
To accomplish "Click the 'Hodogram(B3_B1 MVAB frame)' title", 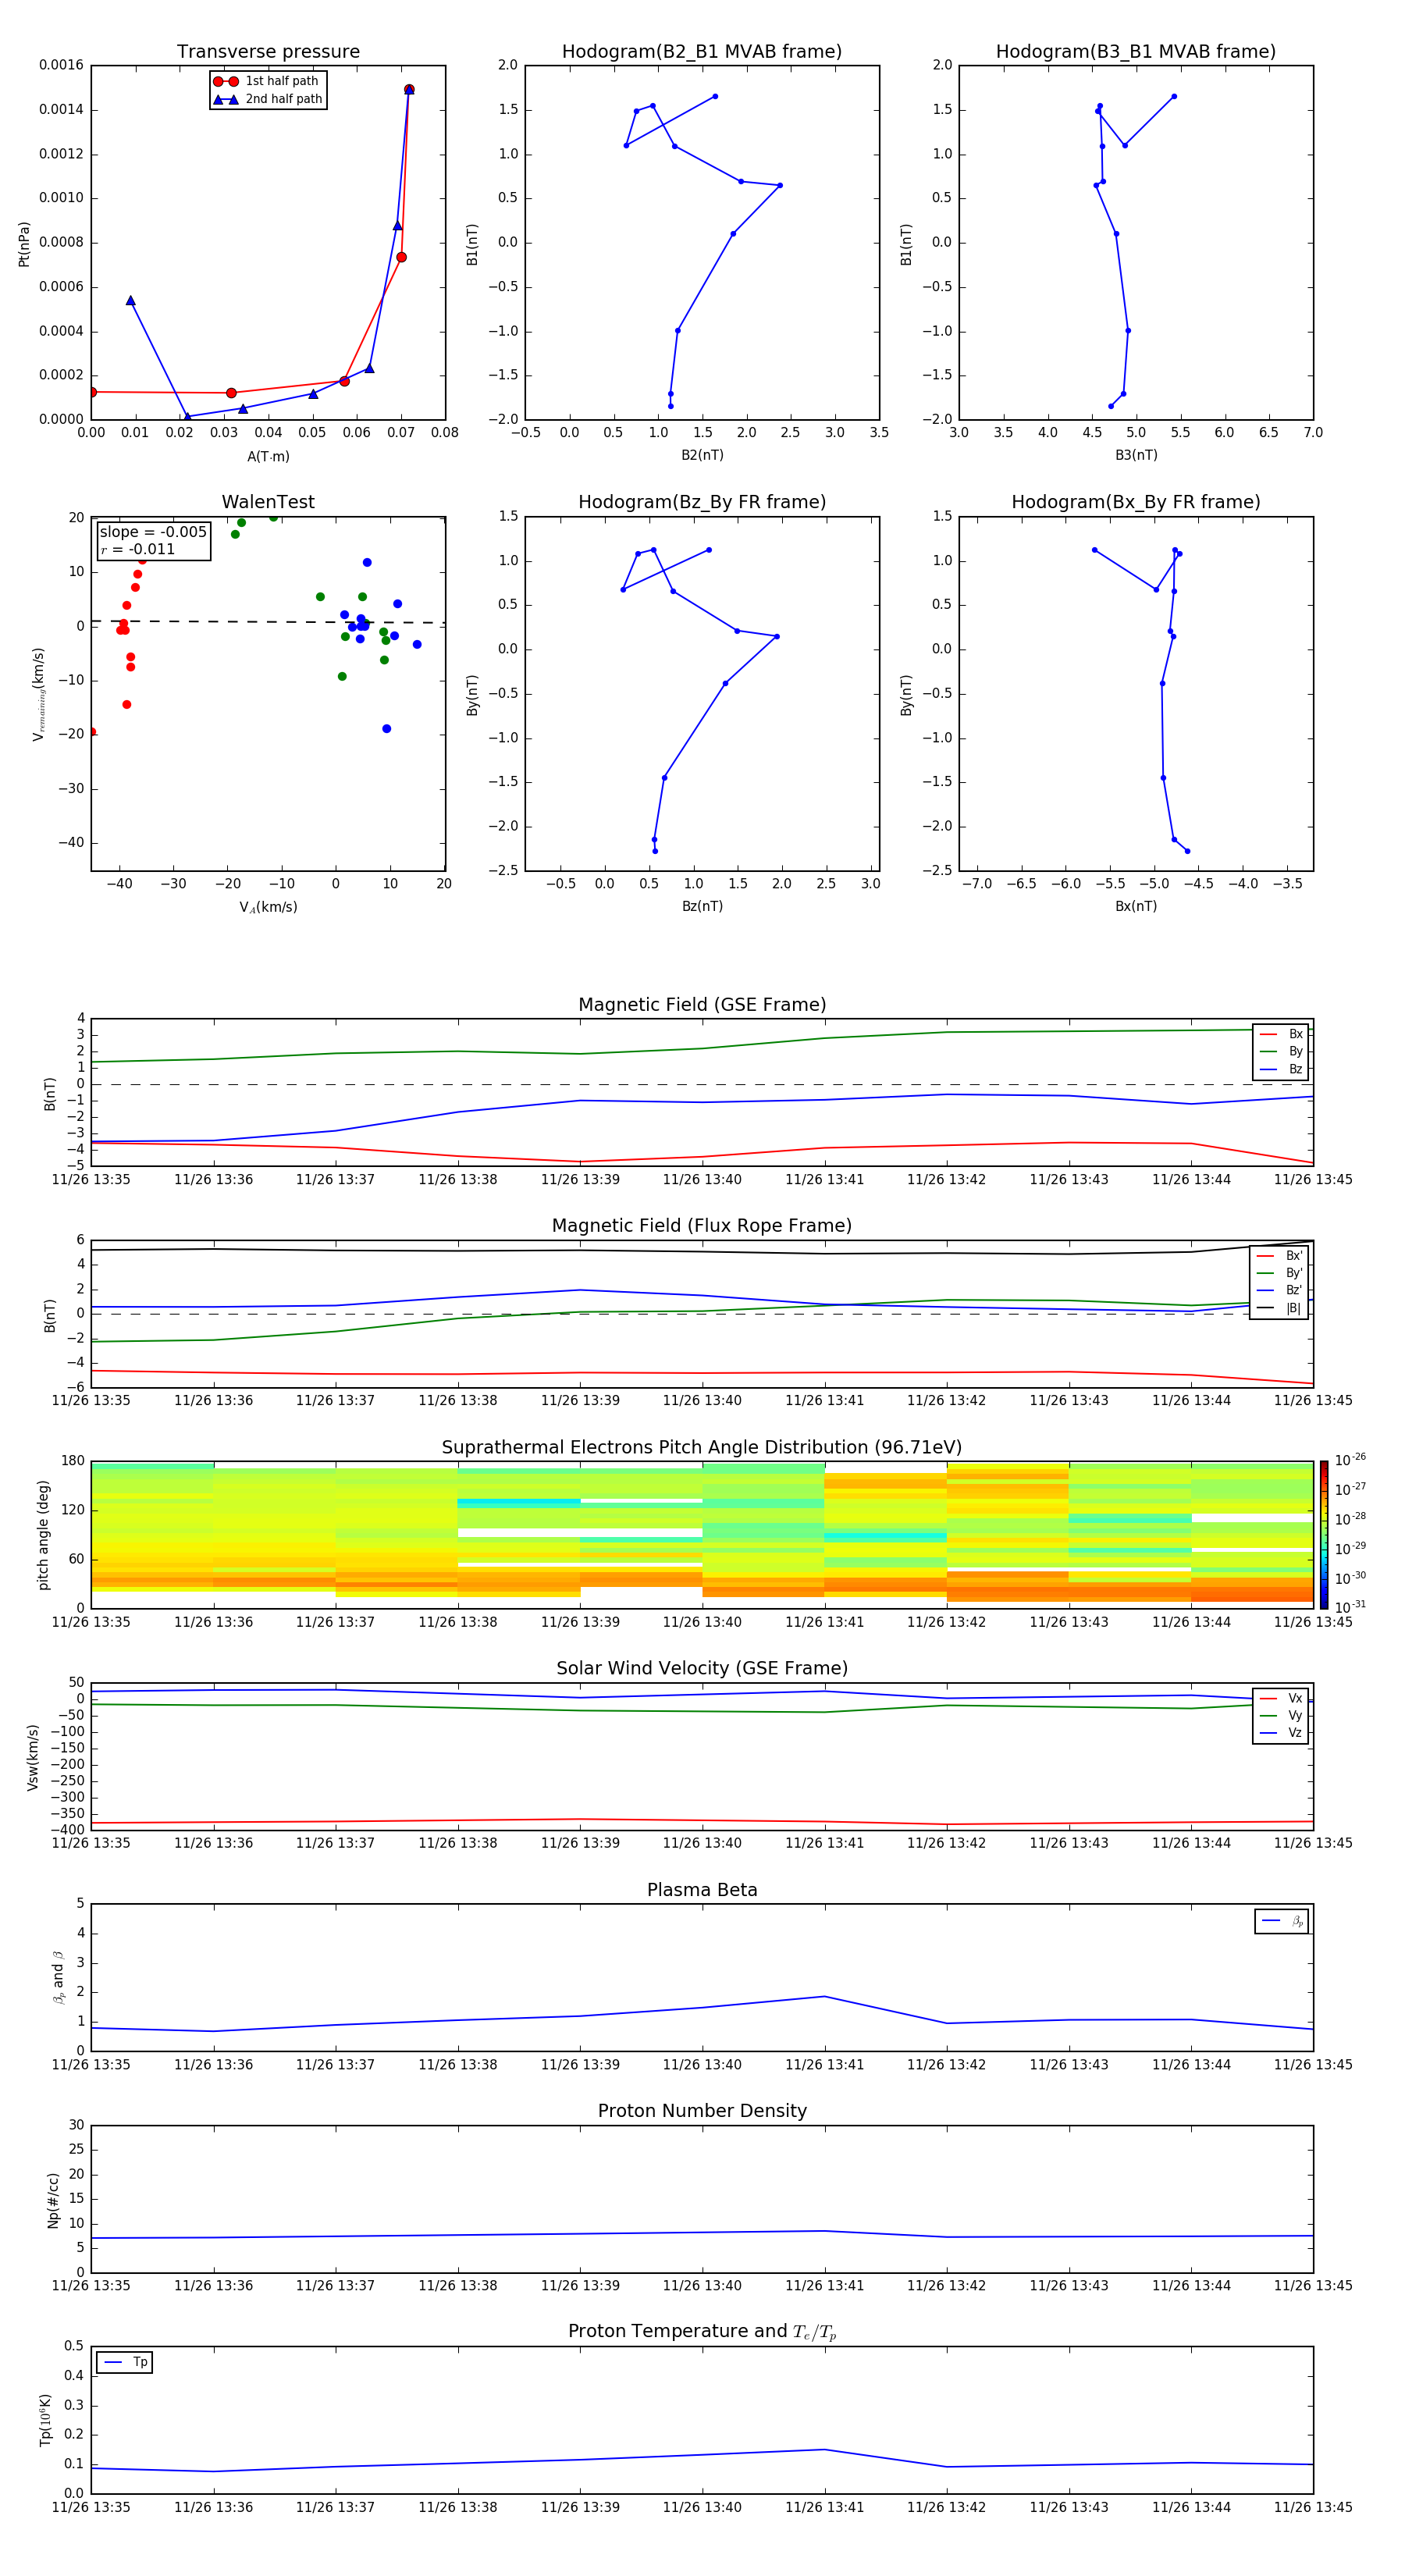I will point(1136,52).
